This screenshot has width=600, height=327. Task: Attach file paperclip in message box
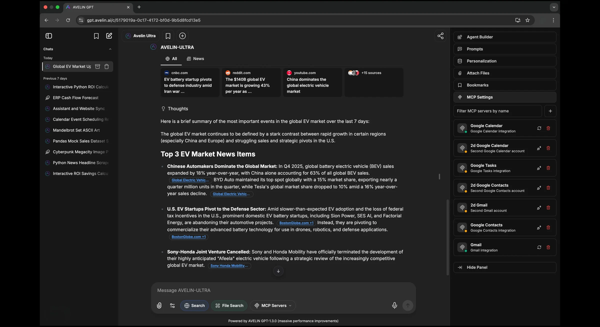(159, 306)
